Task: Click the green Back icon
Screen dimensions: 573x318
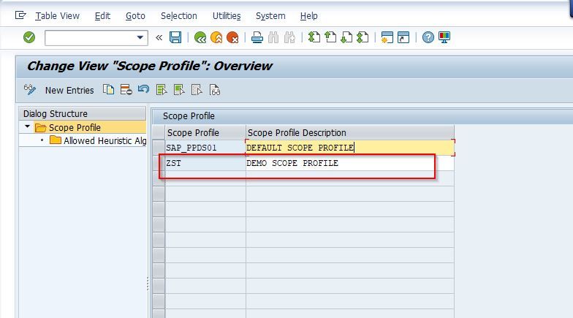Action: click(200, 37)
